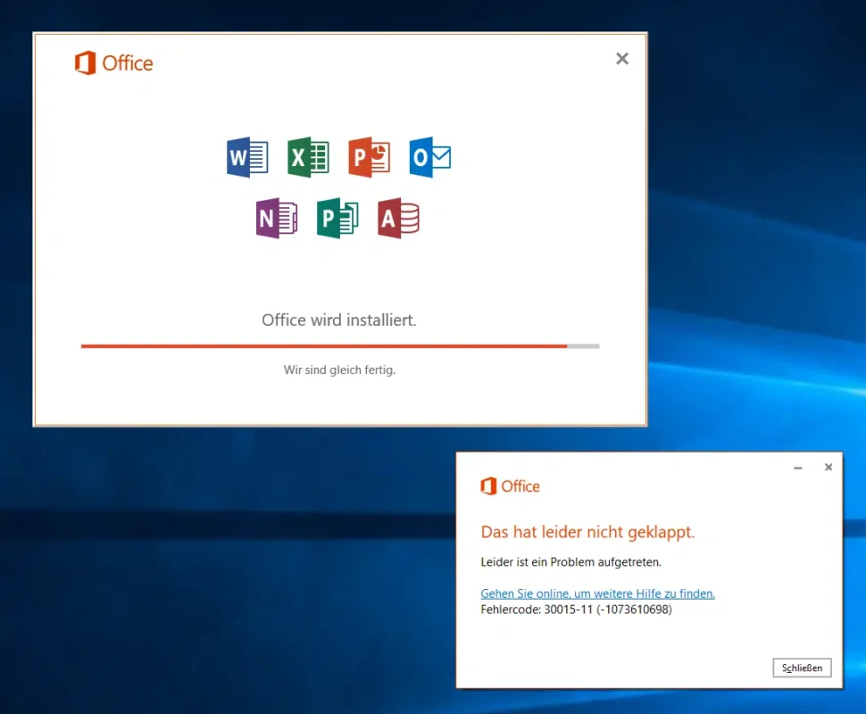Click the Publisher icon

point(337,219)
